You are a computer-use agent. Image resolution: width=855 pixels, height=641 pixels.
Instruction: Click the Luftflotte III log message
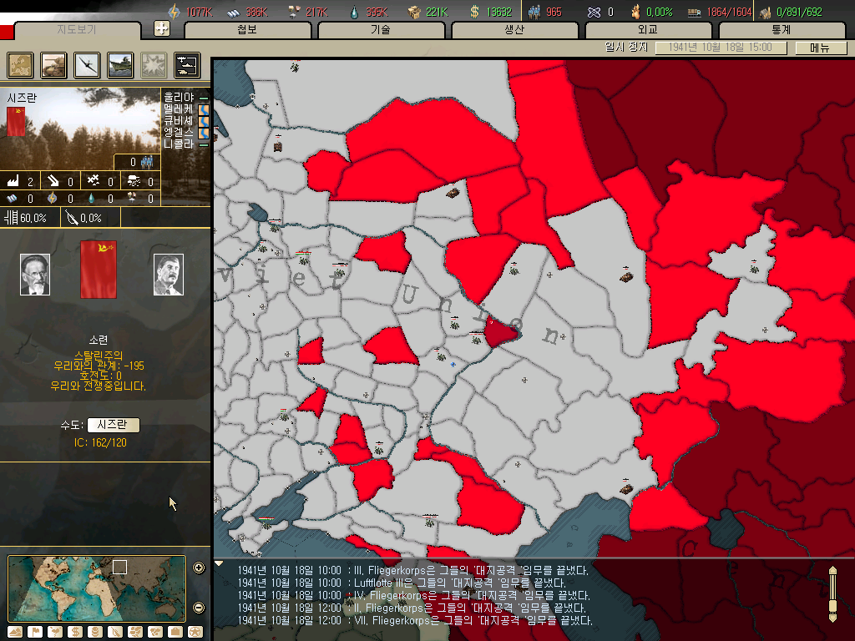pyautogui.click(x=402, y=583)
